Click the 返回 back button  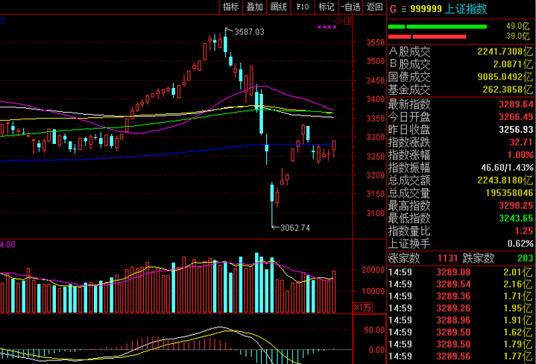point(374,7)
